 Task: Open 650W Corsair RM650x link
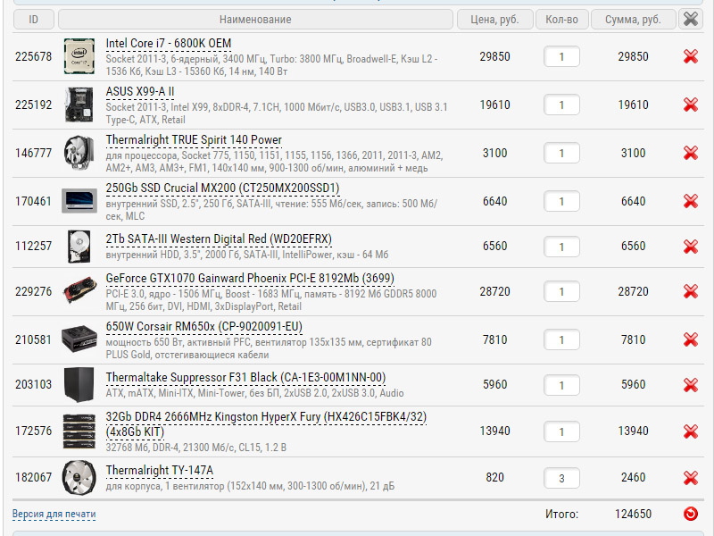pos(204,327)
